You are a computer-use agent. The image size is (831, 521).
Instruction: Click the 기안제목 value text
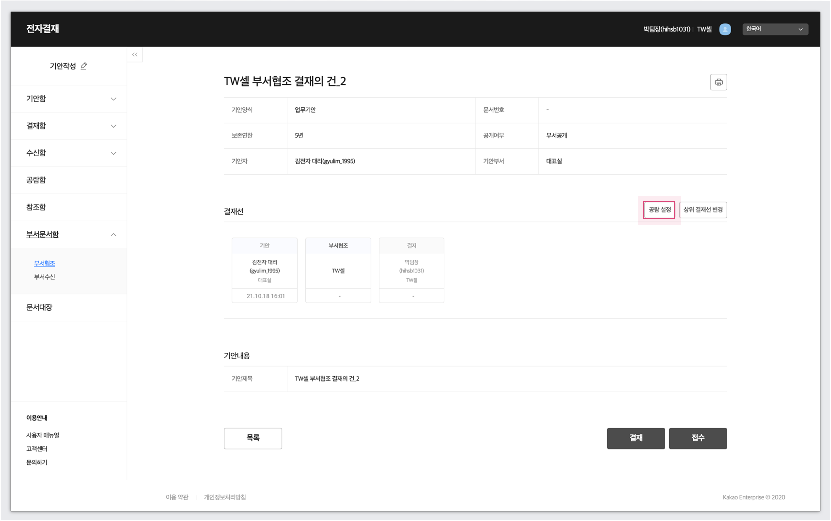[327, 379]
